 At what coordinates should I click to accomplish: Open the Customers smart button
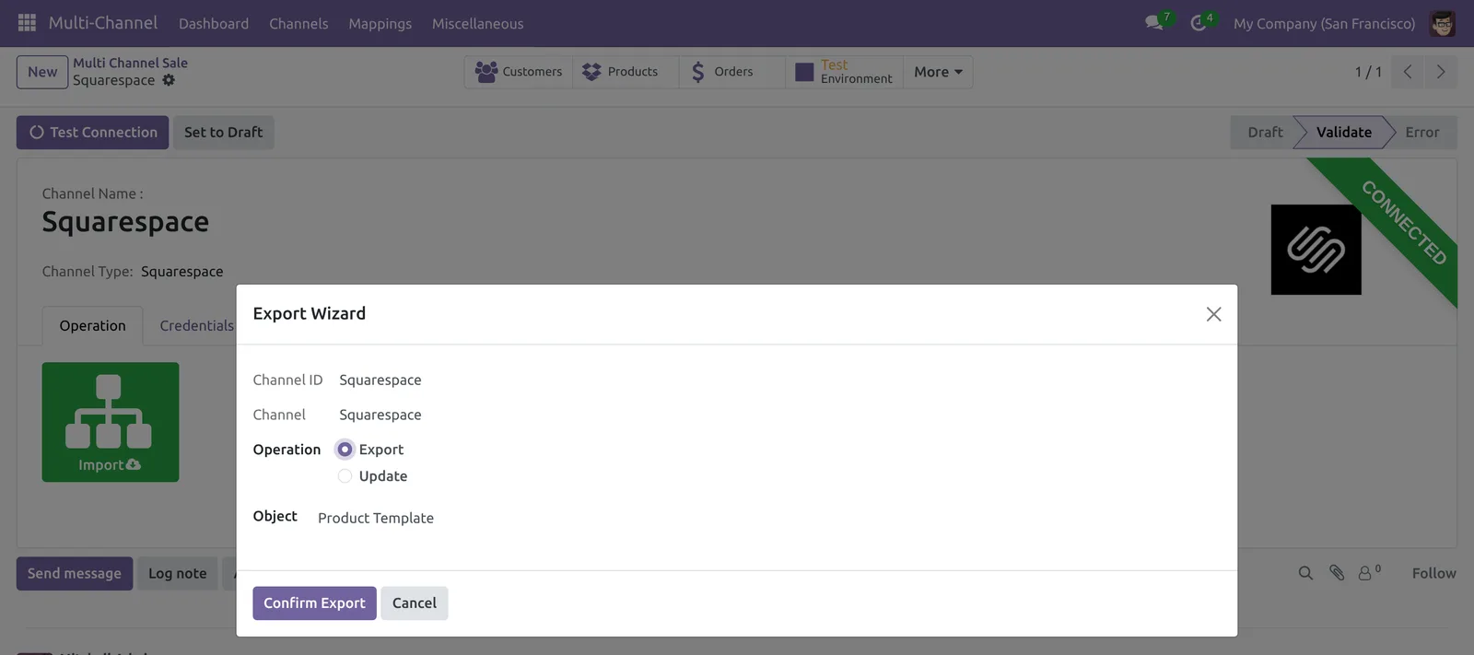[x=519, y=72]
